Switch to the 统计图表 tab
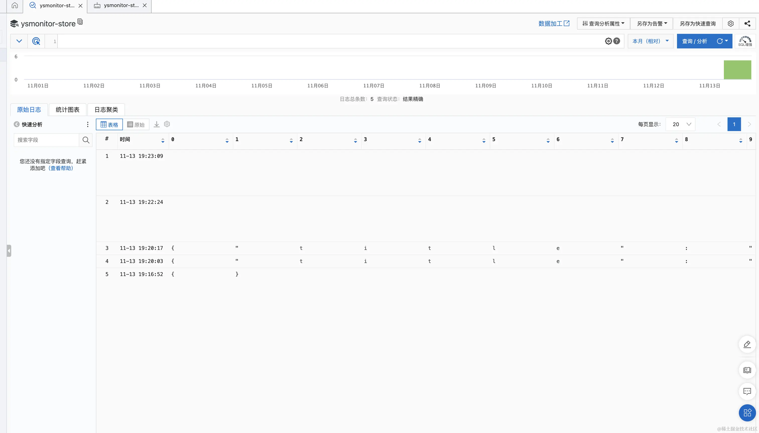Image resolution: width=759 pixels, height=433 pixels. coord(68,110)
